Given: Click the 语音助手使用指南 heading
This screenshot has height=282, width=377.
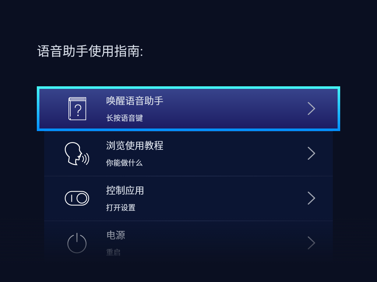Looking at the screenshot, I should (90, 51).
